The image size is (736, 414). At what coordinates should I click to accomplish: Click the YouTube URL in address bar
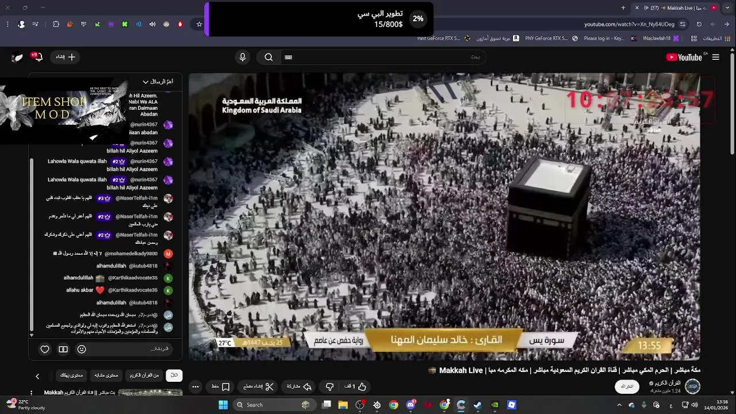click(x=629, y=24)
